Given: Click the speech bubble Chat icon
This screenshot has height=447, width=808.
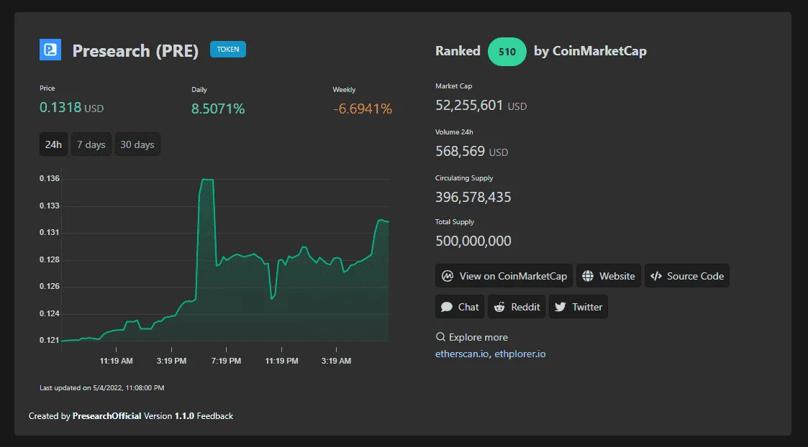Looking at the screenshot, I should 447,307.
